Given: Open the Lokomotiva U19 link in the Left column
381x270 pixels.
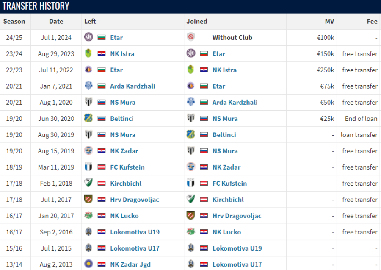Looking at the screenshot, I should point(135,232).
